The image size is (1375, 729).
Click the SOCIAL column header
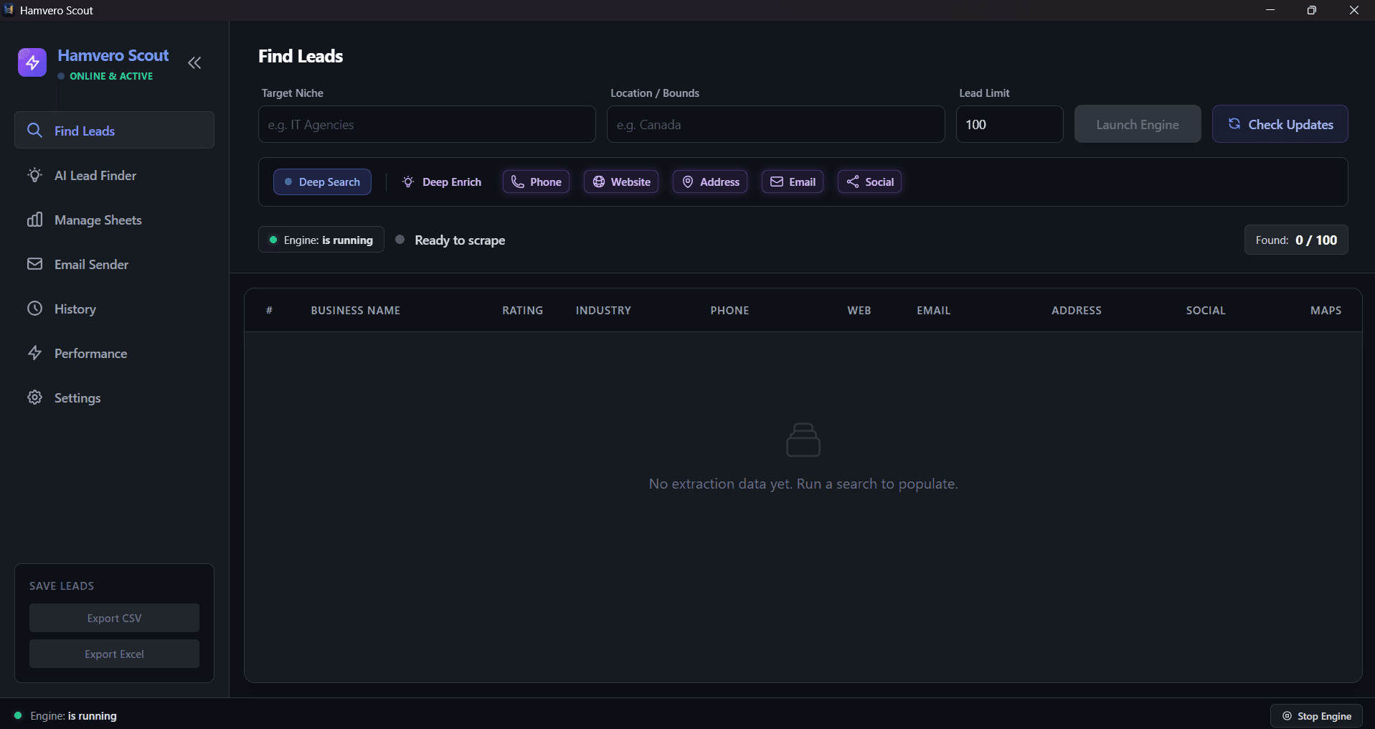[1206, 310]
